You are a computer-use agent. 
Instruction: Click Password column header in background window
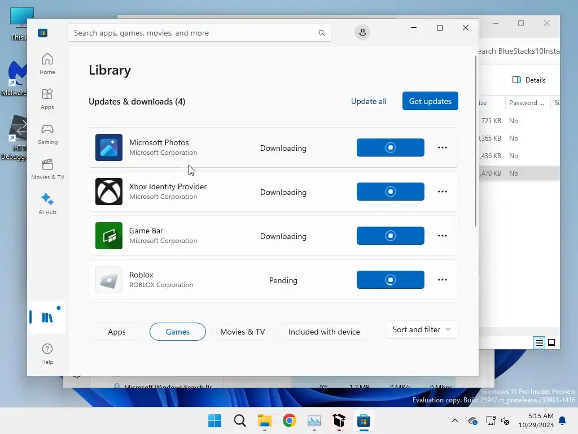pyautogui.click(x=527, y=103)
